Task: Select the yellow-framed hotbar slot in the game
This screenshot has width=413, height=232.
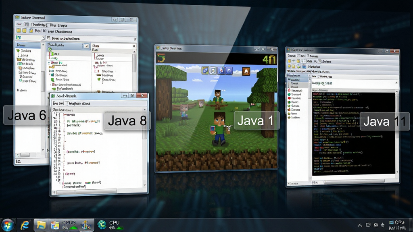Action: pyautogui.click(x=205, y=70)
